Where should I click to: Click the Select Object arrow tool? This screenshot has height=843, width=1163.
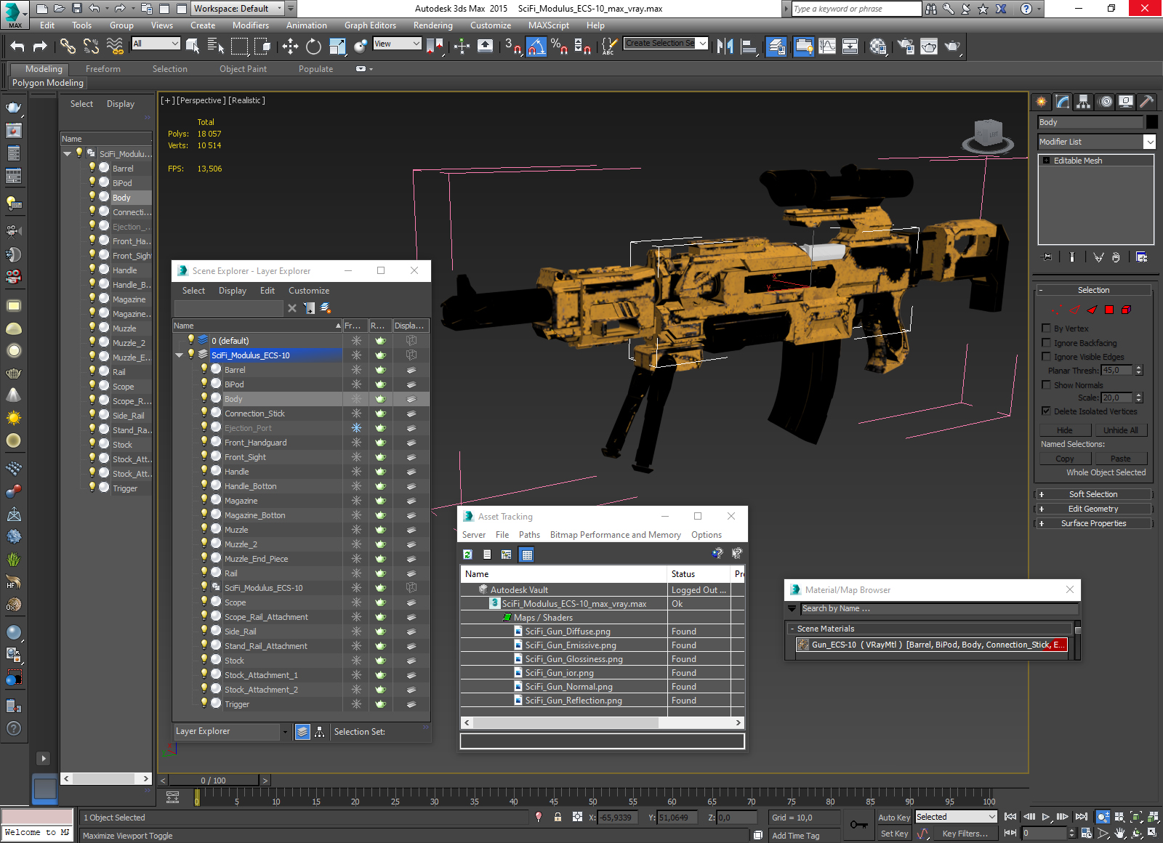pos(193,47)
